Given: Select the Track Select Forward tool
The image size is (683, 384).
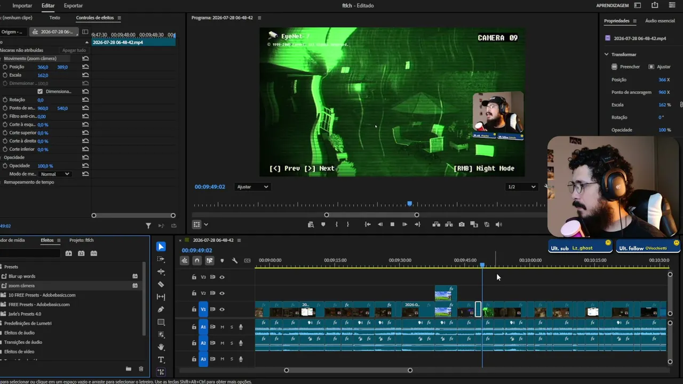Looking at the screenshot, I should point(161,259).
